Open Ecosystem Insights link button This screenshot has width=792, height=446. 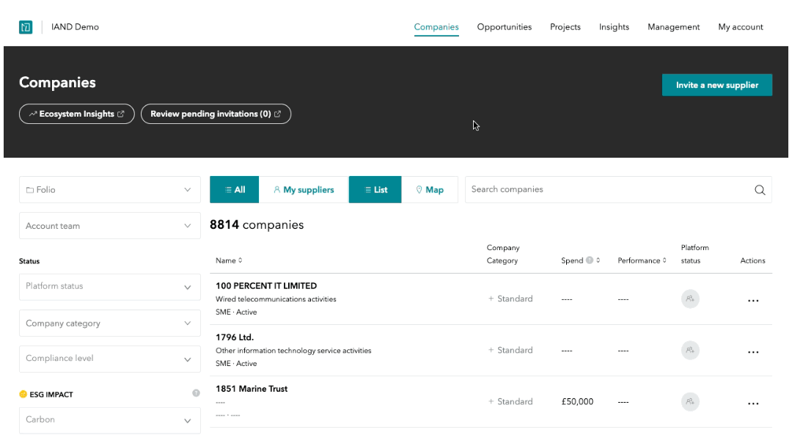pos(77,114)
